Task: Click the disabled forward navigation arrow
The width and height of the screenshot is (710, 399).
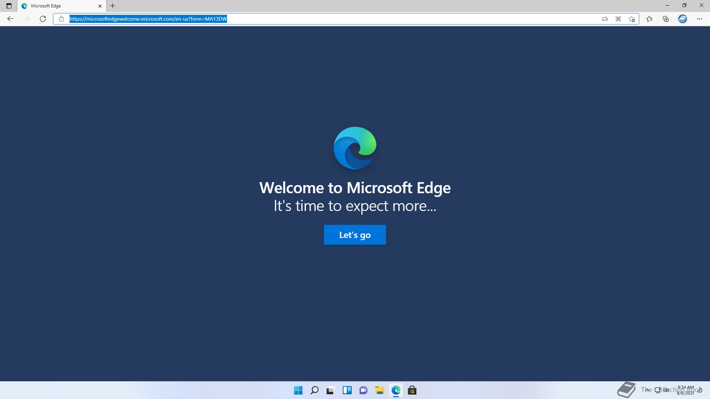Action: tap(27, 19)
